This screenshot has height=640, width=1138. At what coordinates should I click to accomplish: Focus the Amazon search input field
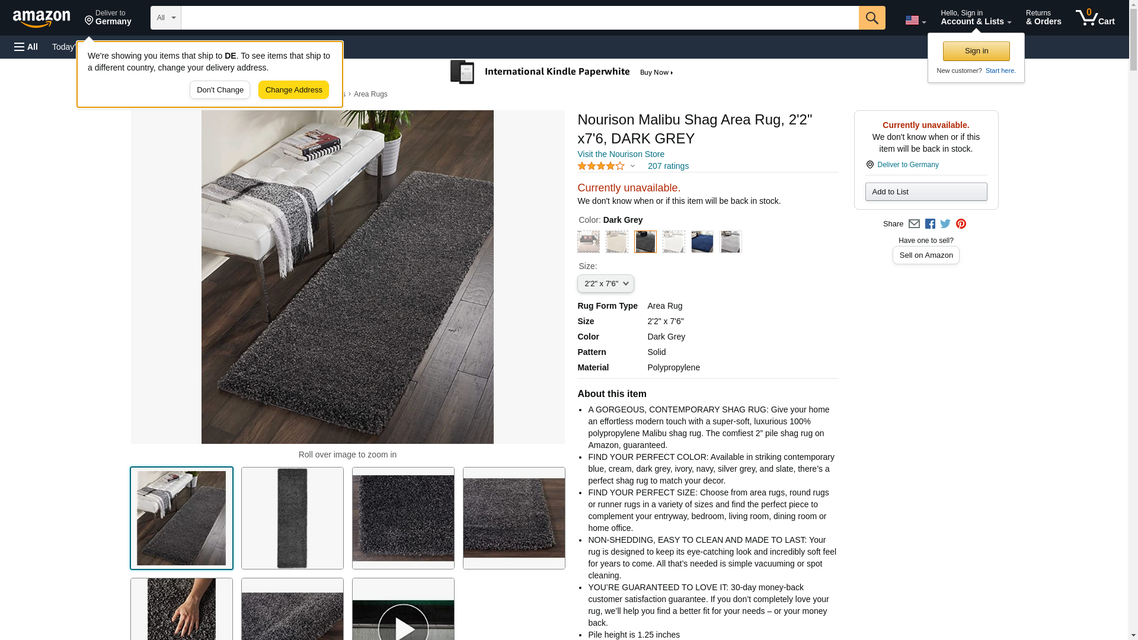520,18
